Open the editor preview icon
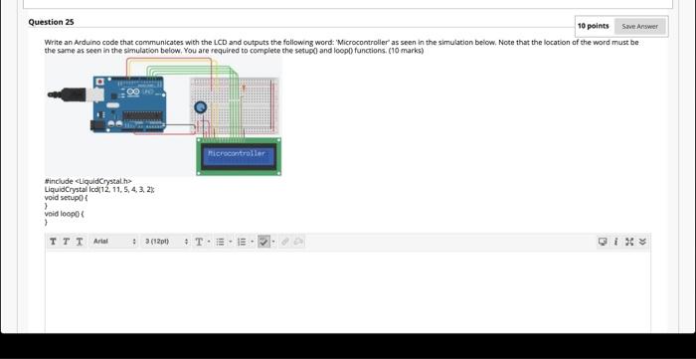696x359 pixels. pos(603,242)
